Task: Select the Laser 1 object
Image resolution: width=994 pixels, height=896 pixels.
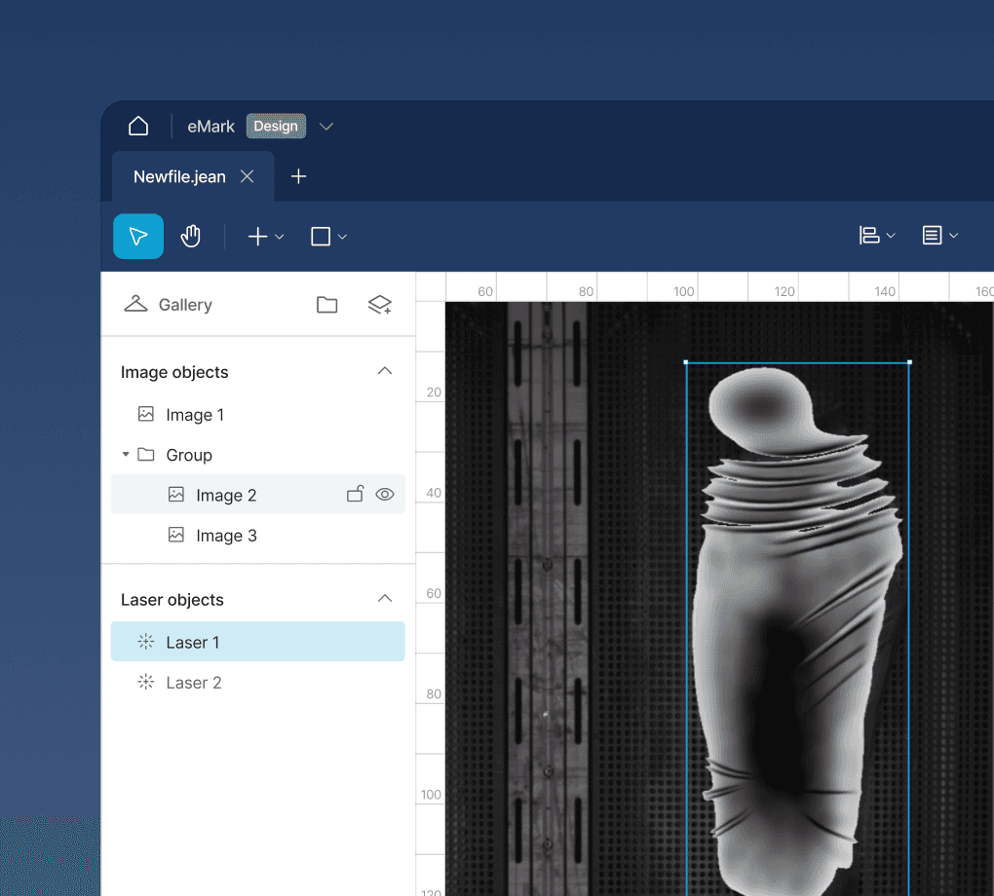Action: tap(191, 642)
